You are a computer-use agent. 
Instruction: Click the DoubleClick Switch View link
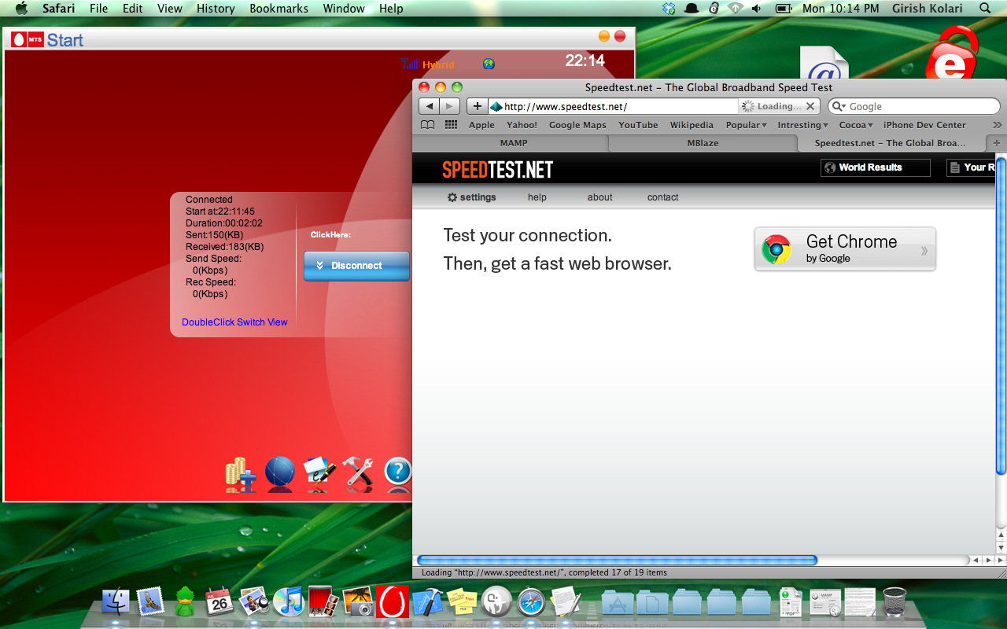tap(234, 322)
